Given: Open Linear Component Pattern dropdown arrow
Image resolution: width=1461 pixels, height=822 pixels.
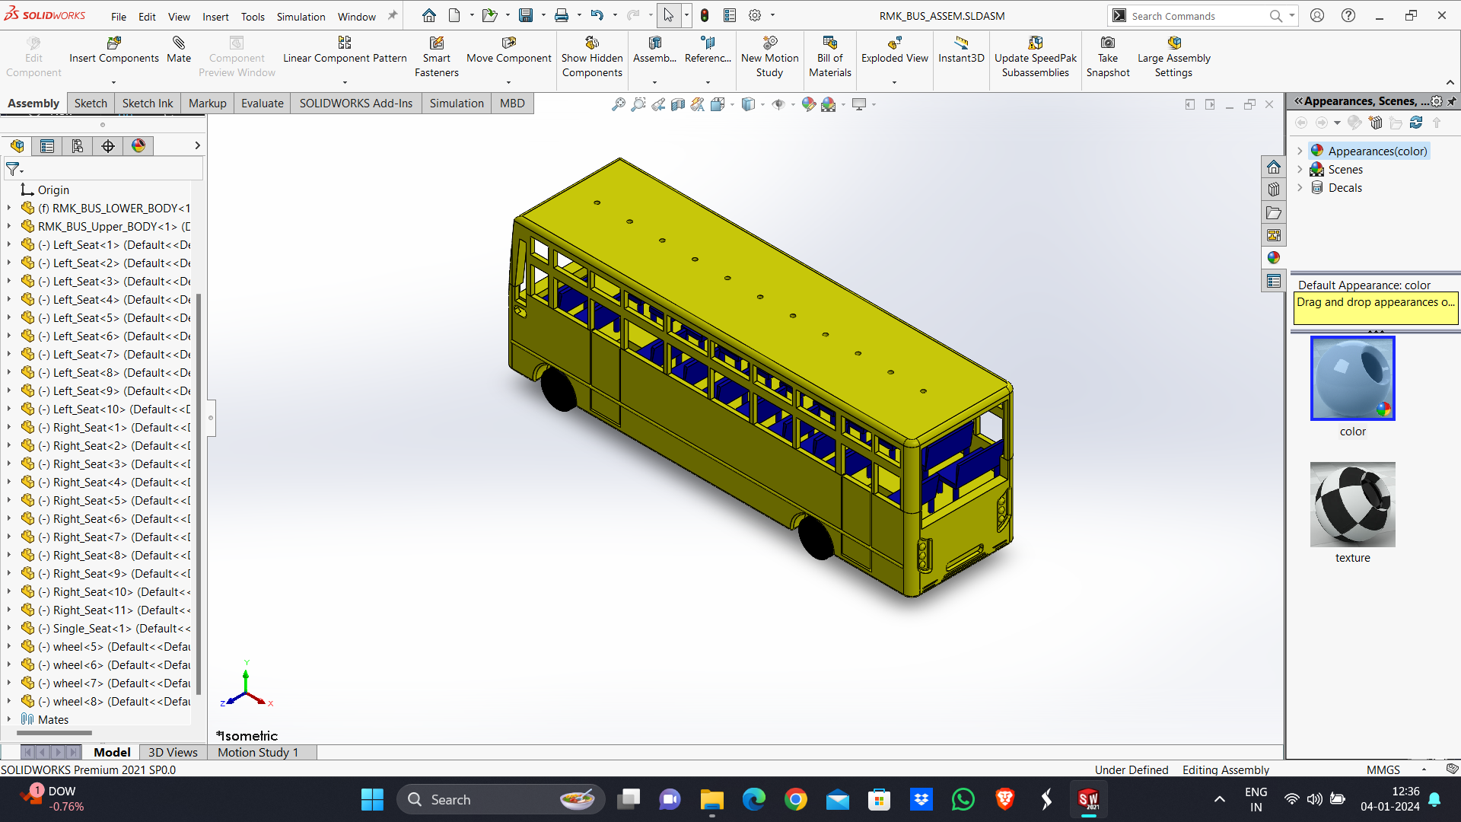Looking at the screenshot, I should 345,82.
